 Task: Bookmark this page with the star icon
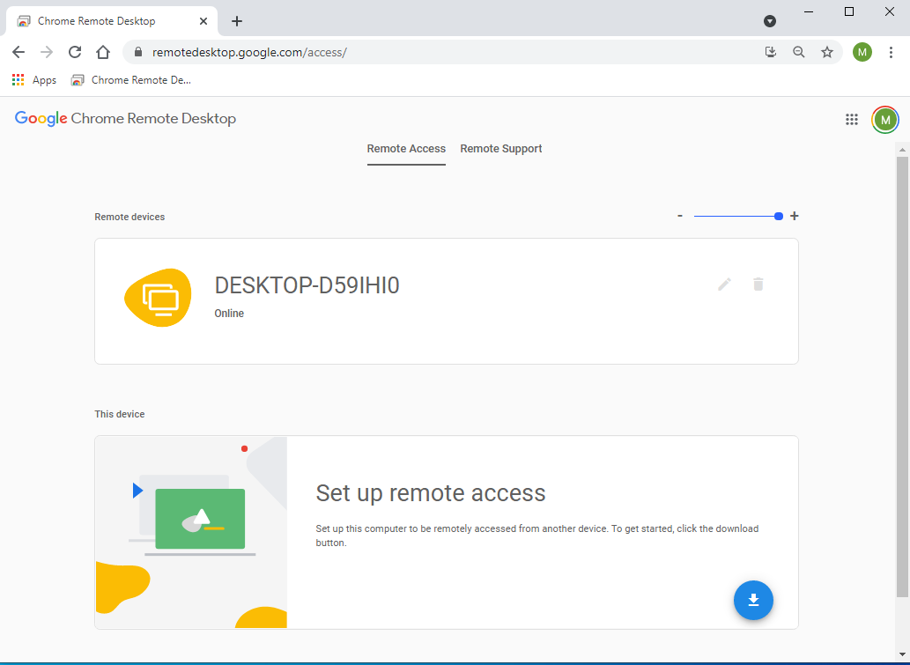[x=827, y=52]
